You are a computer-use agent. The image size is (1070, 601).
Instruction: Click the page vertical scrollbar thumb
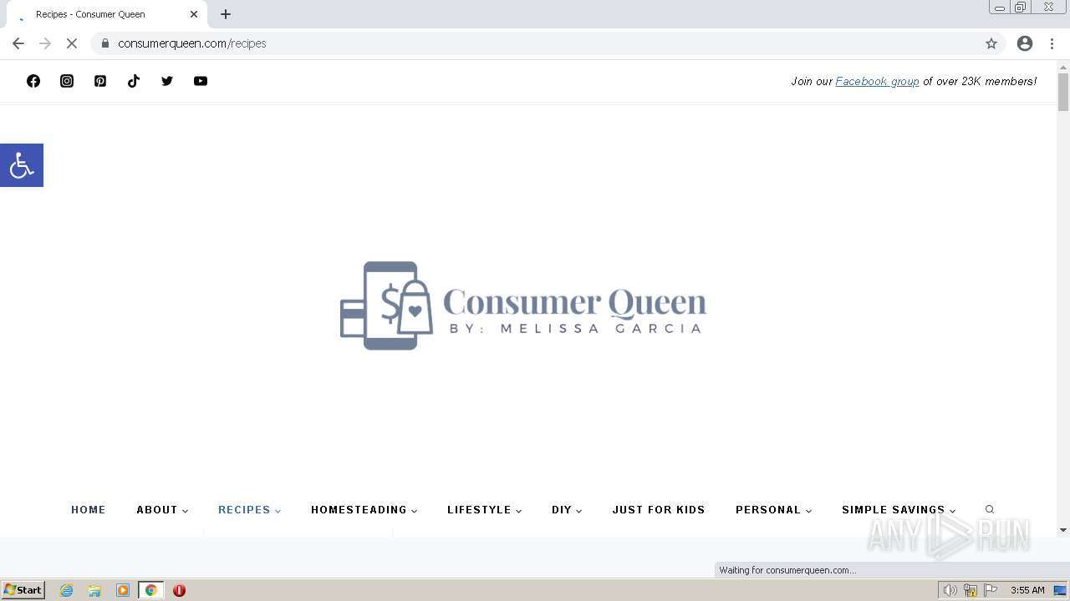(1063, 92)
